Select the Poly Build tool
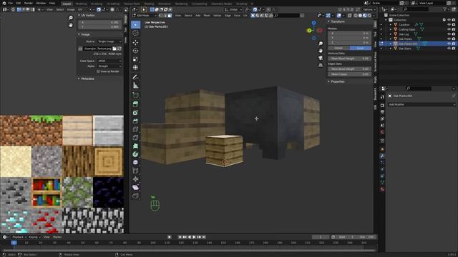The width and height of the screenshot is (458, 257). click(135, 146)
